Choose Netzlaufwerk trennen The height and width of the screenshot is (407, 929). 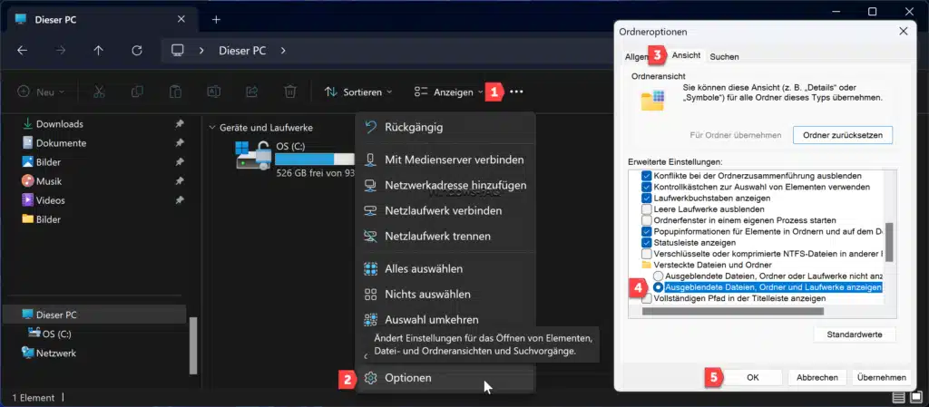445,236
